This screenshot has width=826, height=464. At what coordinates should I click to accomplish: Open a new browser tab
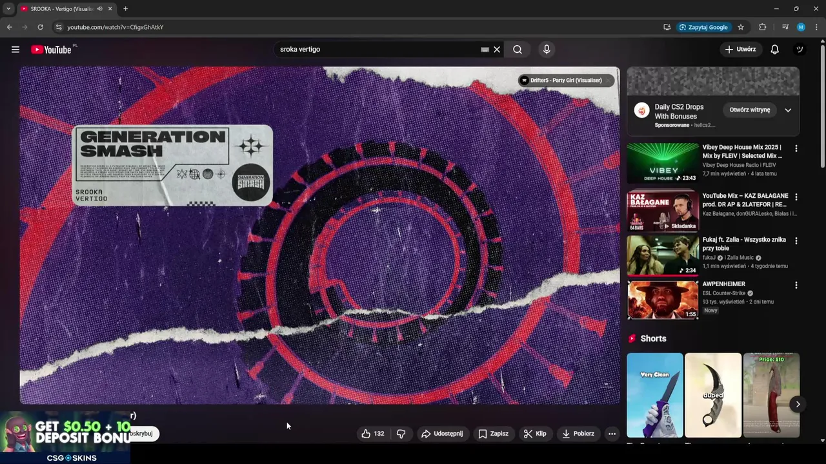(x=125, y=9)
